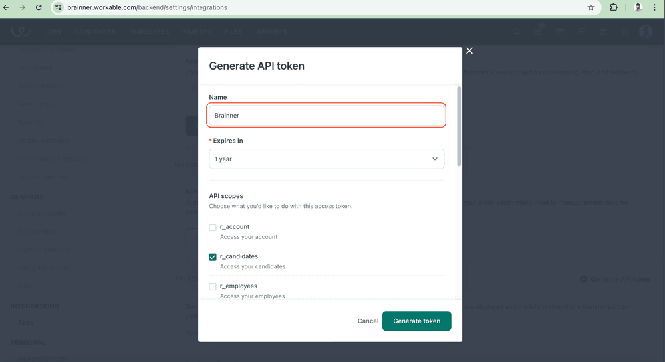Open Account members in the sidebar
Screen dimensions: 665x362
click(x=45, y=250)
